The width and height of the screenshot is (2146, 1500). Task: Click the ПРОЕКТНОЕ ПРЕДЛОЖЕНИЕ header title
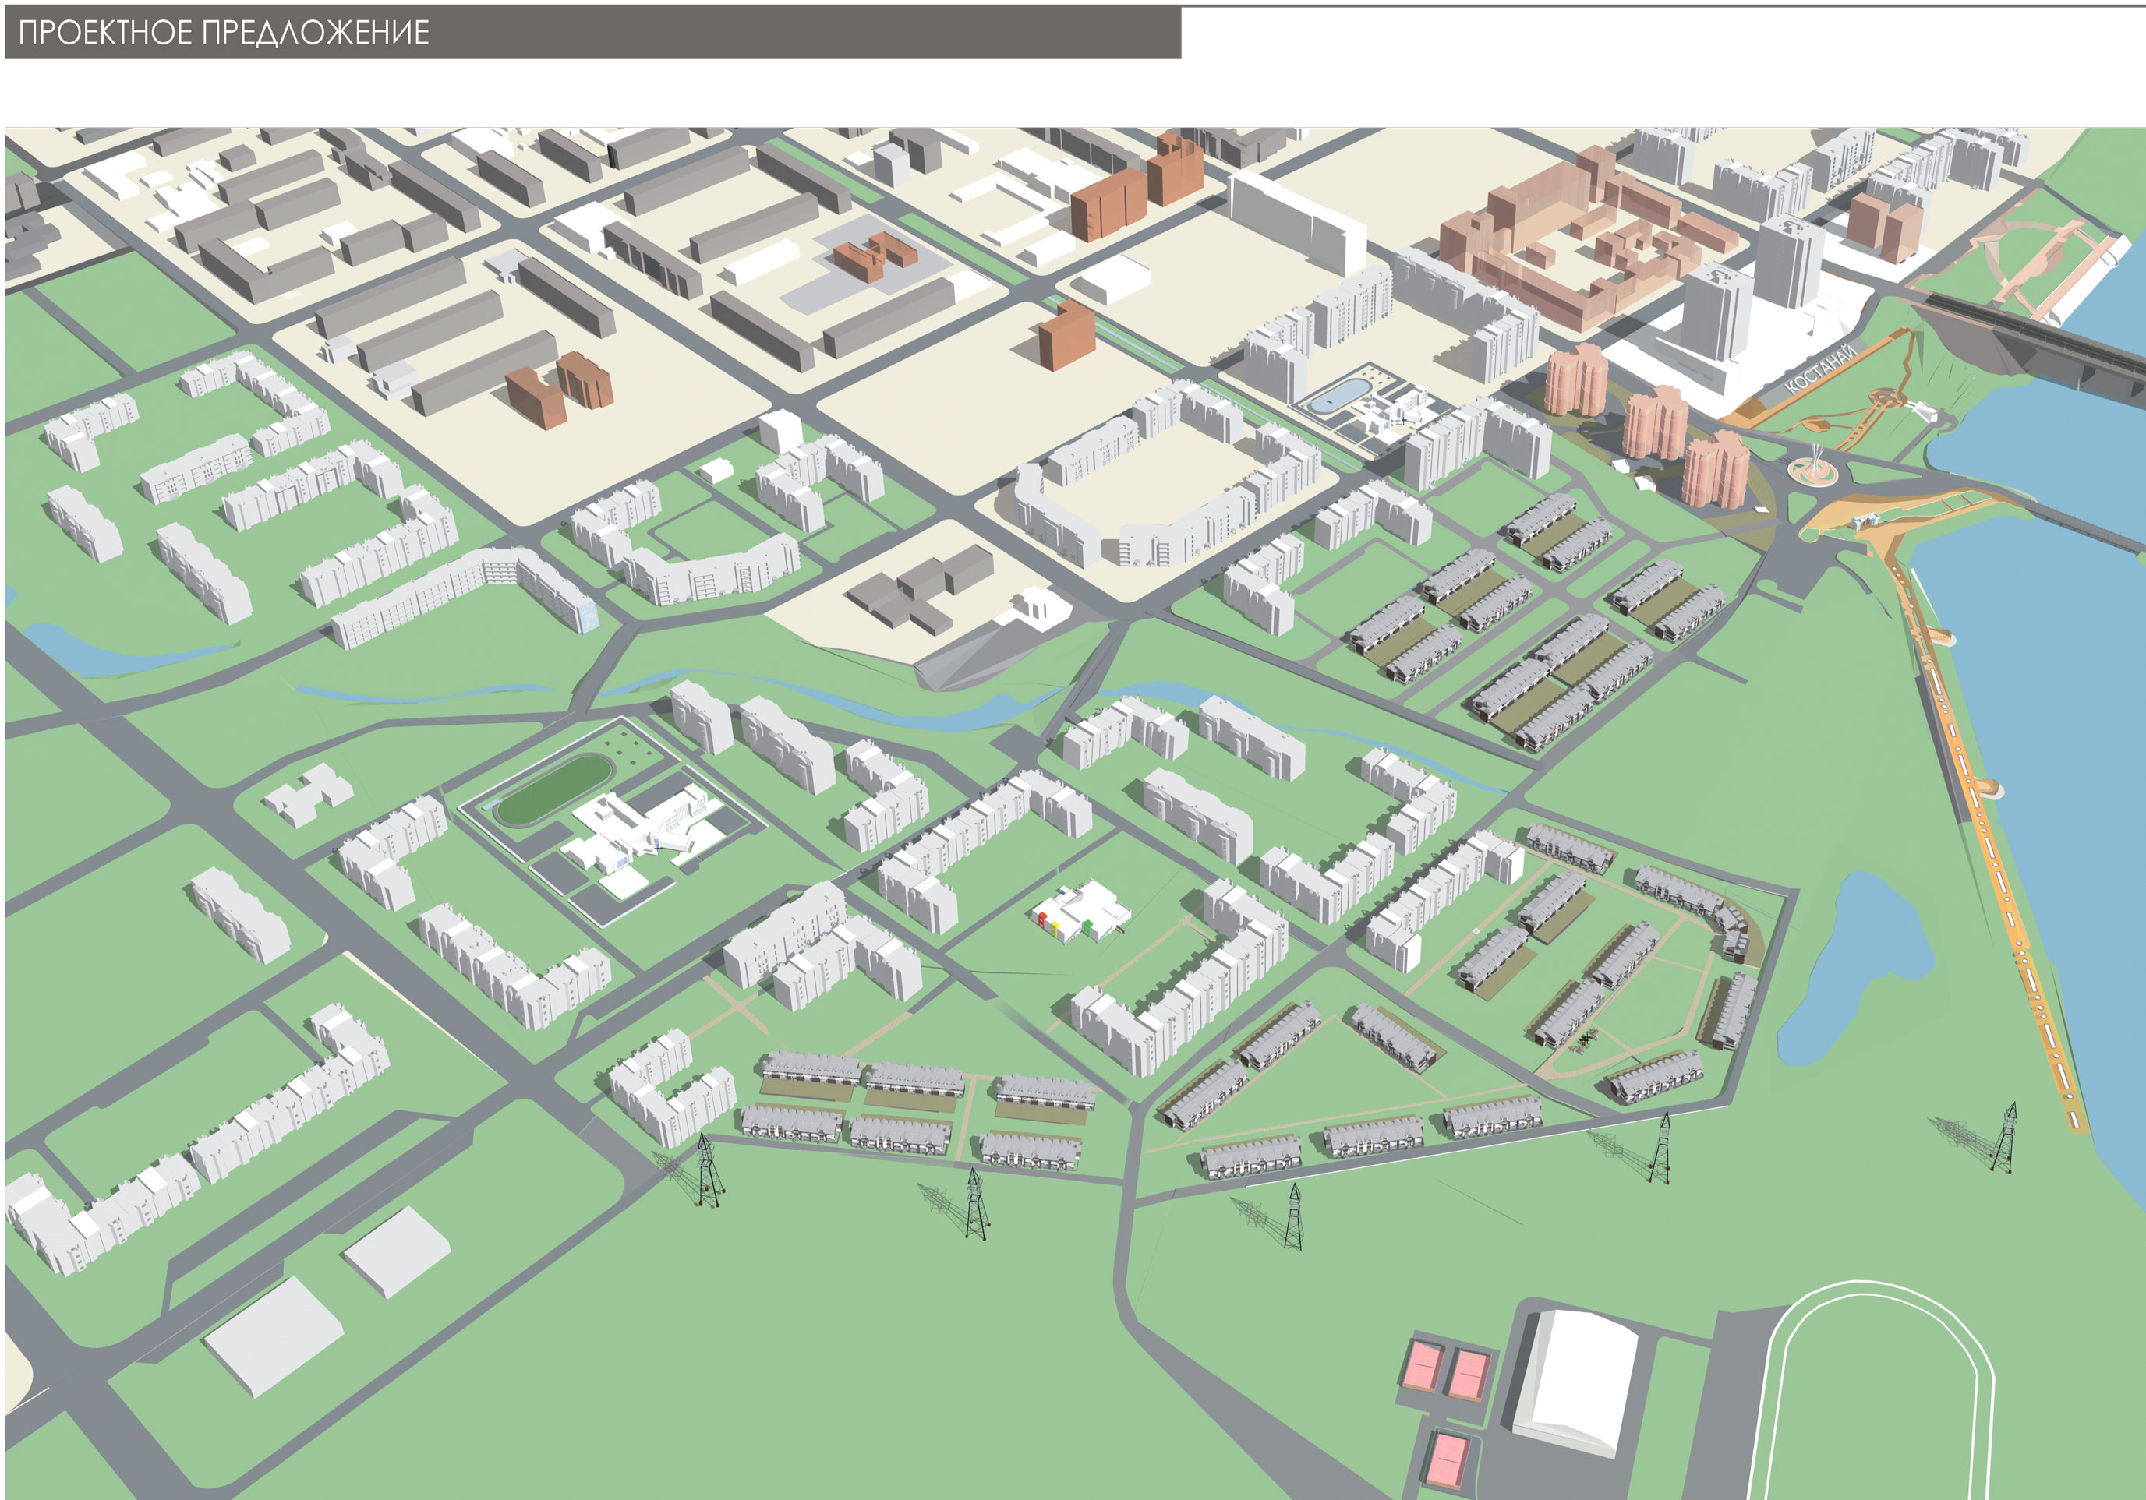[224, 33]
